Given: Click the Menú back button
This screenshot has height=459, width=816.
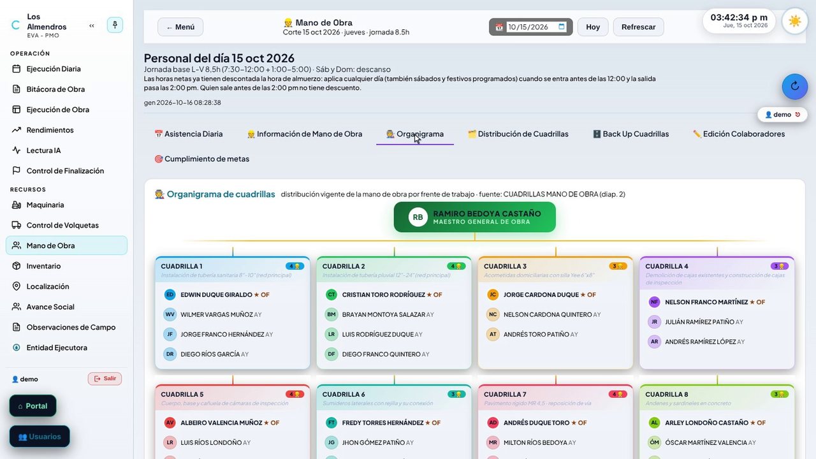Looking at the screenshot, I should point(180,27).
